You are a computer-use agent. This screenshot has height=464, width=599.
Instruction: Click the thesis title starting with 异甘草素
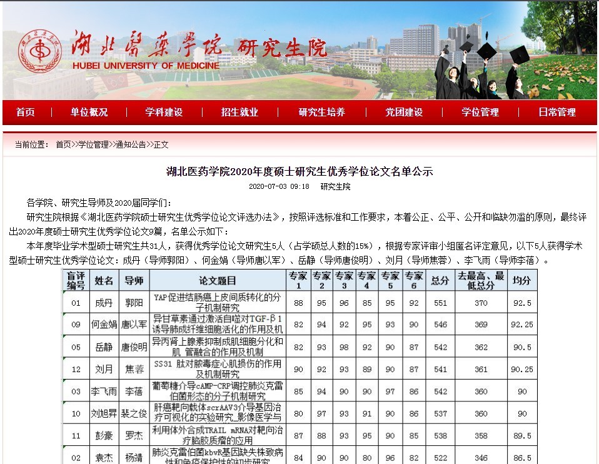(x=218, y=324)
